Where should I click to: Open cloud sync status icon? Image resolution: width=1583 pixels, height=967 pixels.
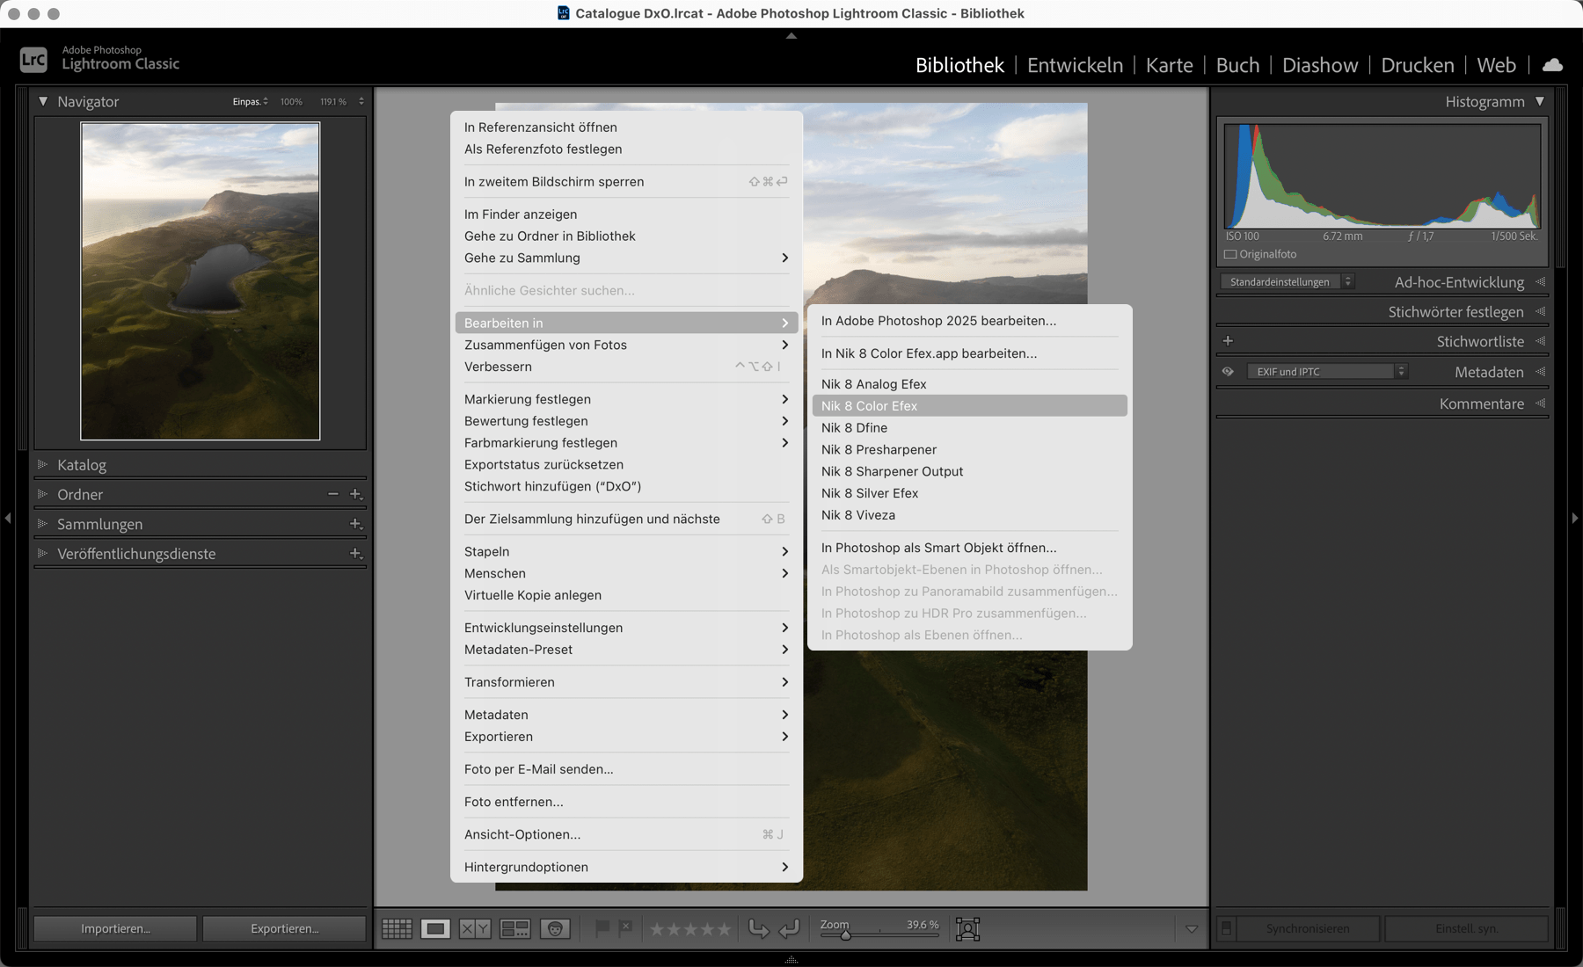[1553, 65]
